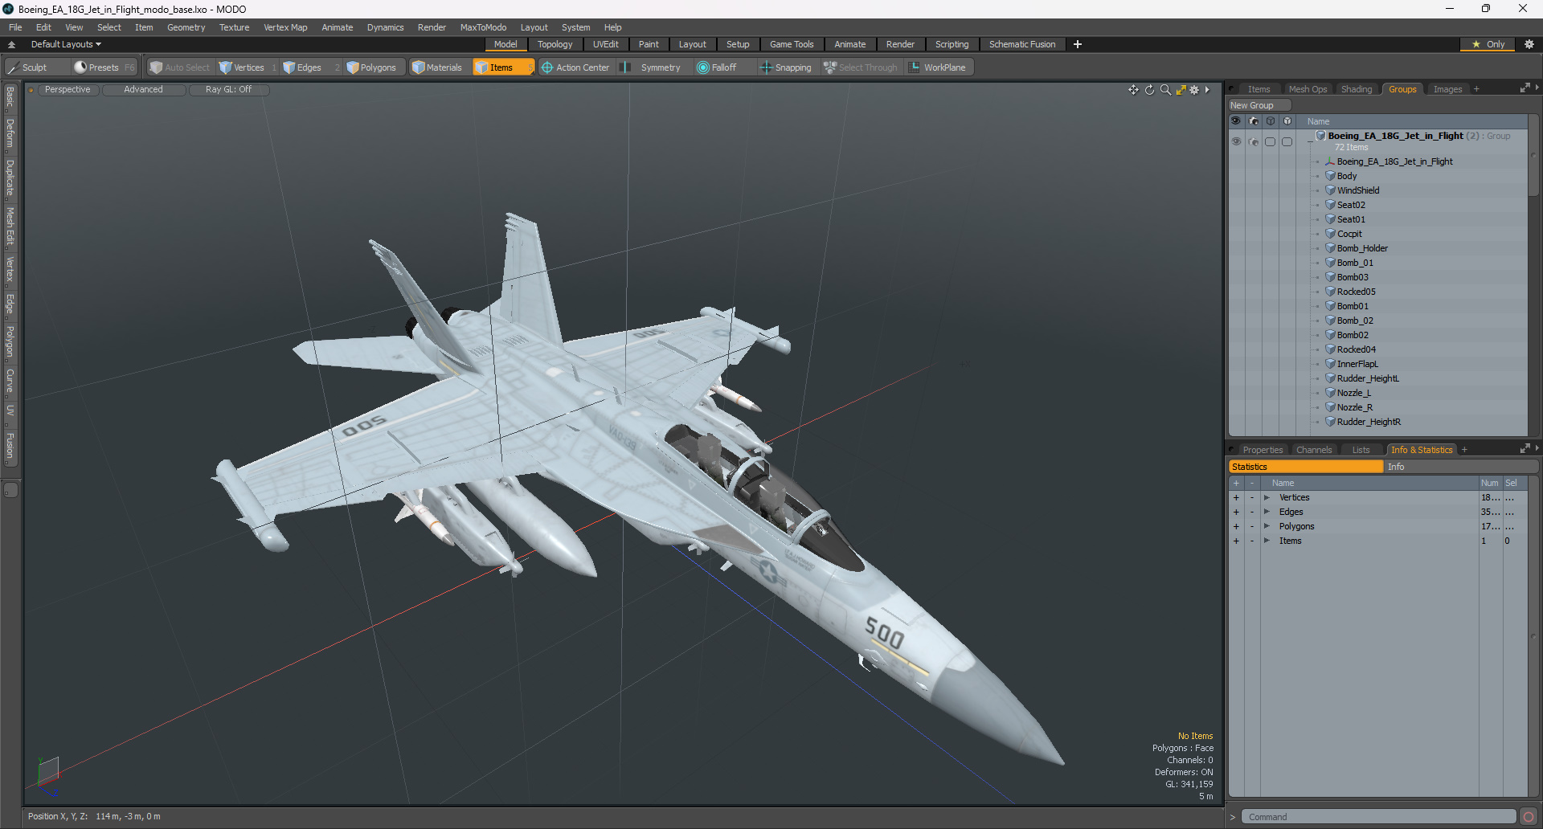Click the star Only filter button
The width and height of the screenshot is (1543, 829).
[1488, 44]
